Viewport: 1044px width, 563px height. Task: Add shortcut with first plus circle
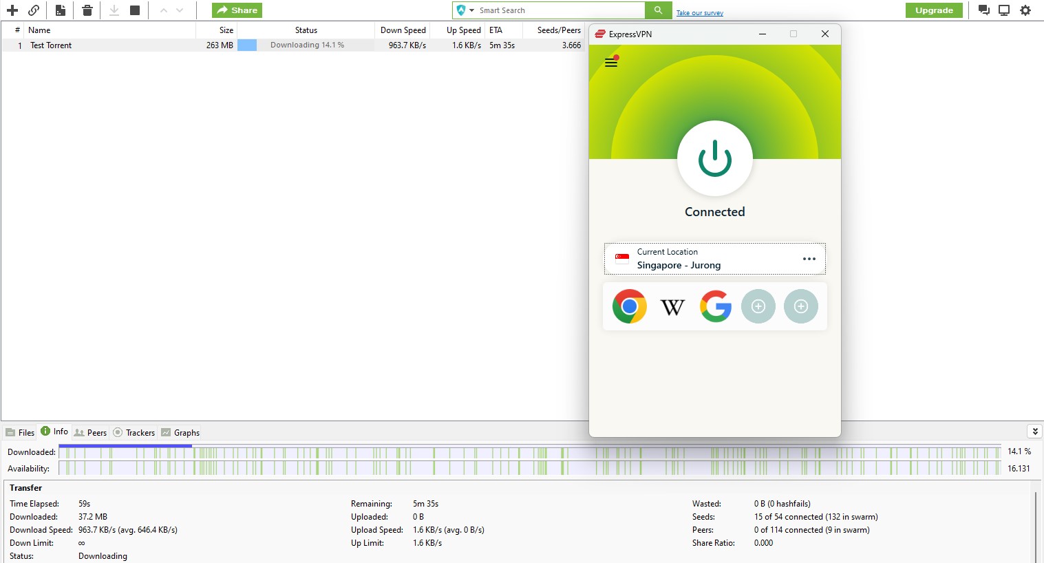(758, 306)
